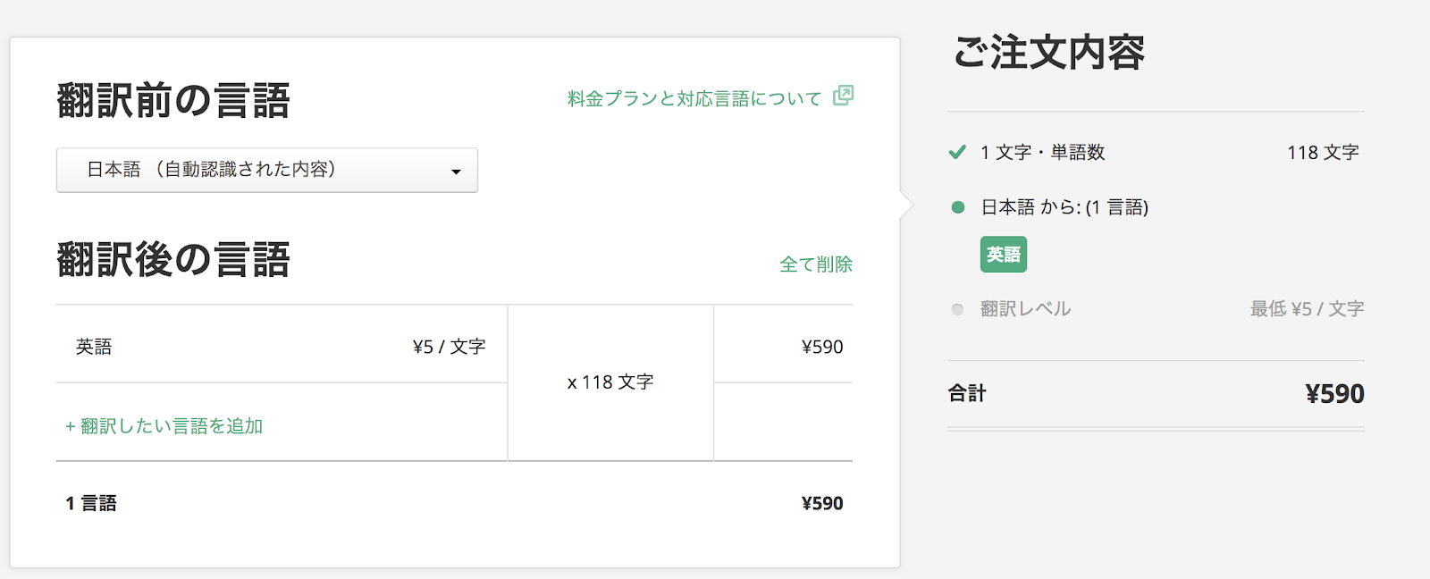Click the gray dot beside 翻訳レベル

coord(957,309)
